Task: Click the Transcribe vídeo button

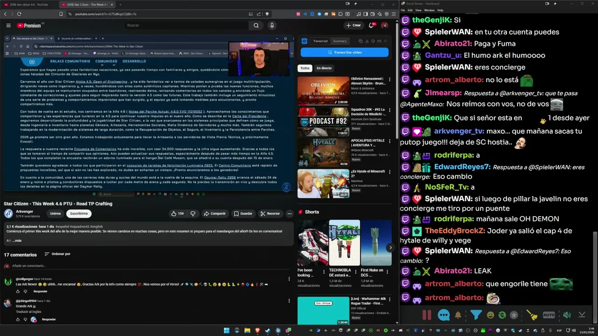Action: point(344,52)
